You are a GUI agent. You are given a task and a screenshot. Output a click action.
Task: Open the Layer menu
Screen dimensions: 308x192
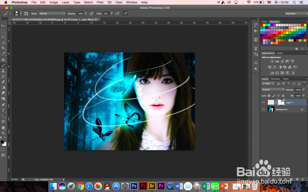(65, 2)
